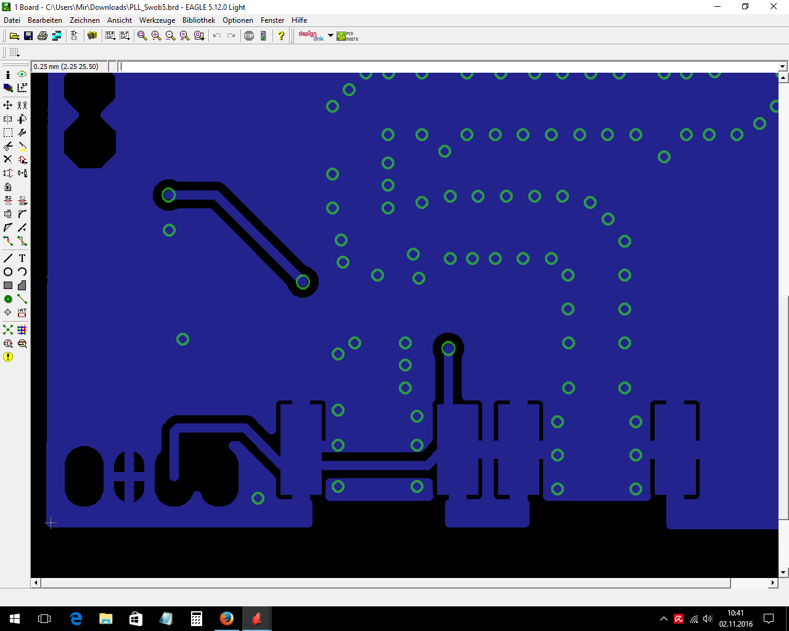
Task: Select the Copy tool
Action: 22,105
